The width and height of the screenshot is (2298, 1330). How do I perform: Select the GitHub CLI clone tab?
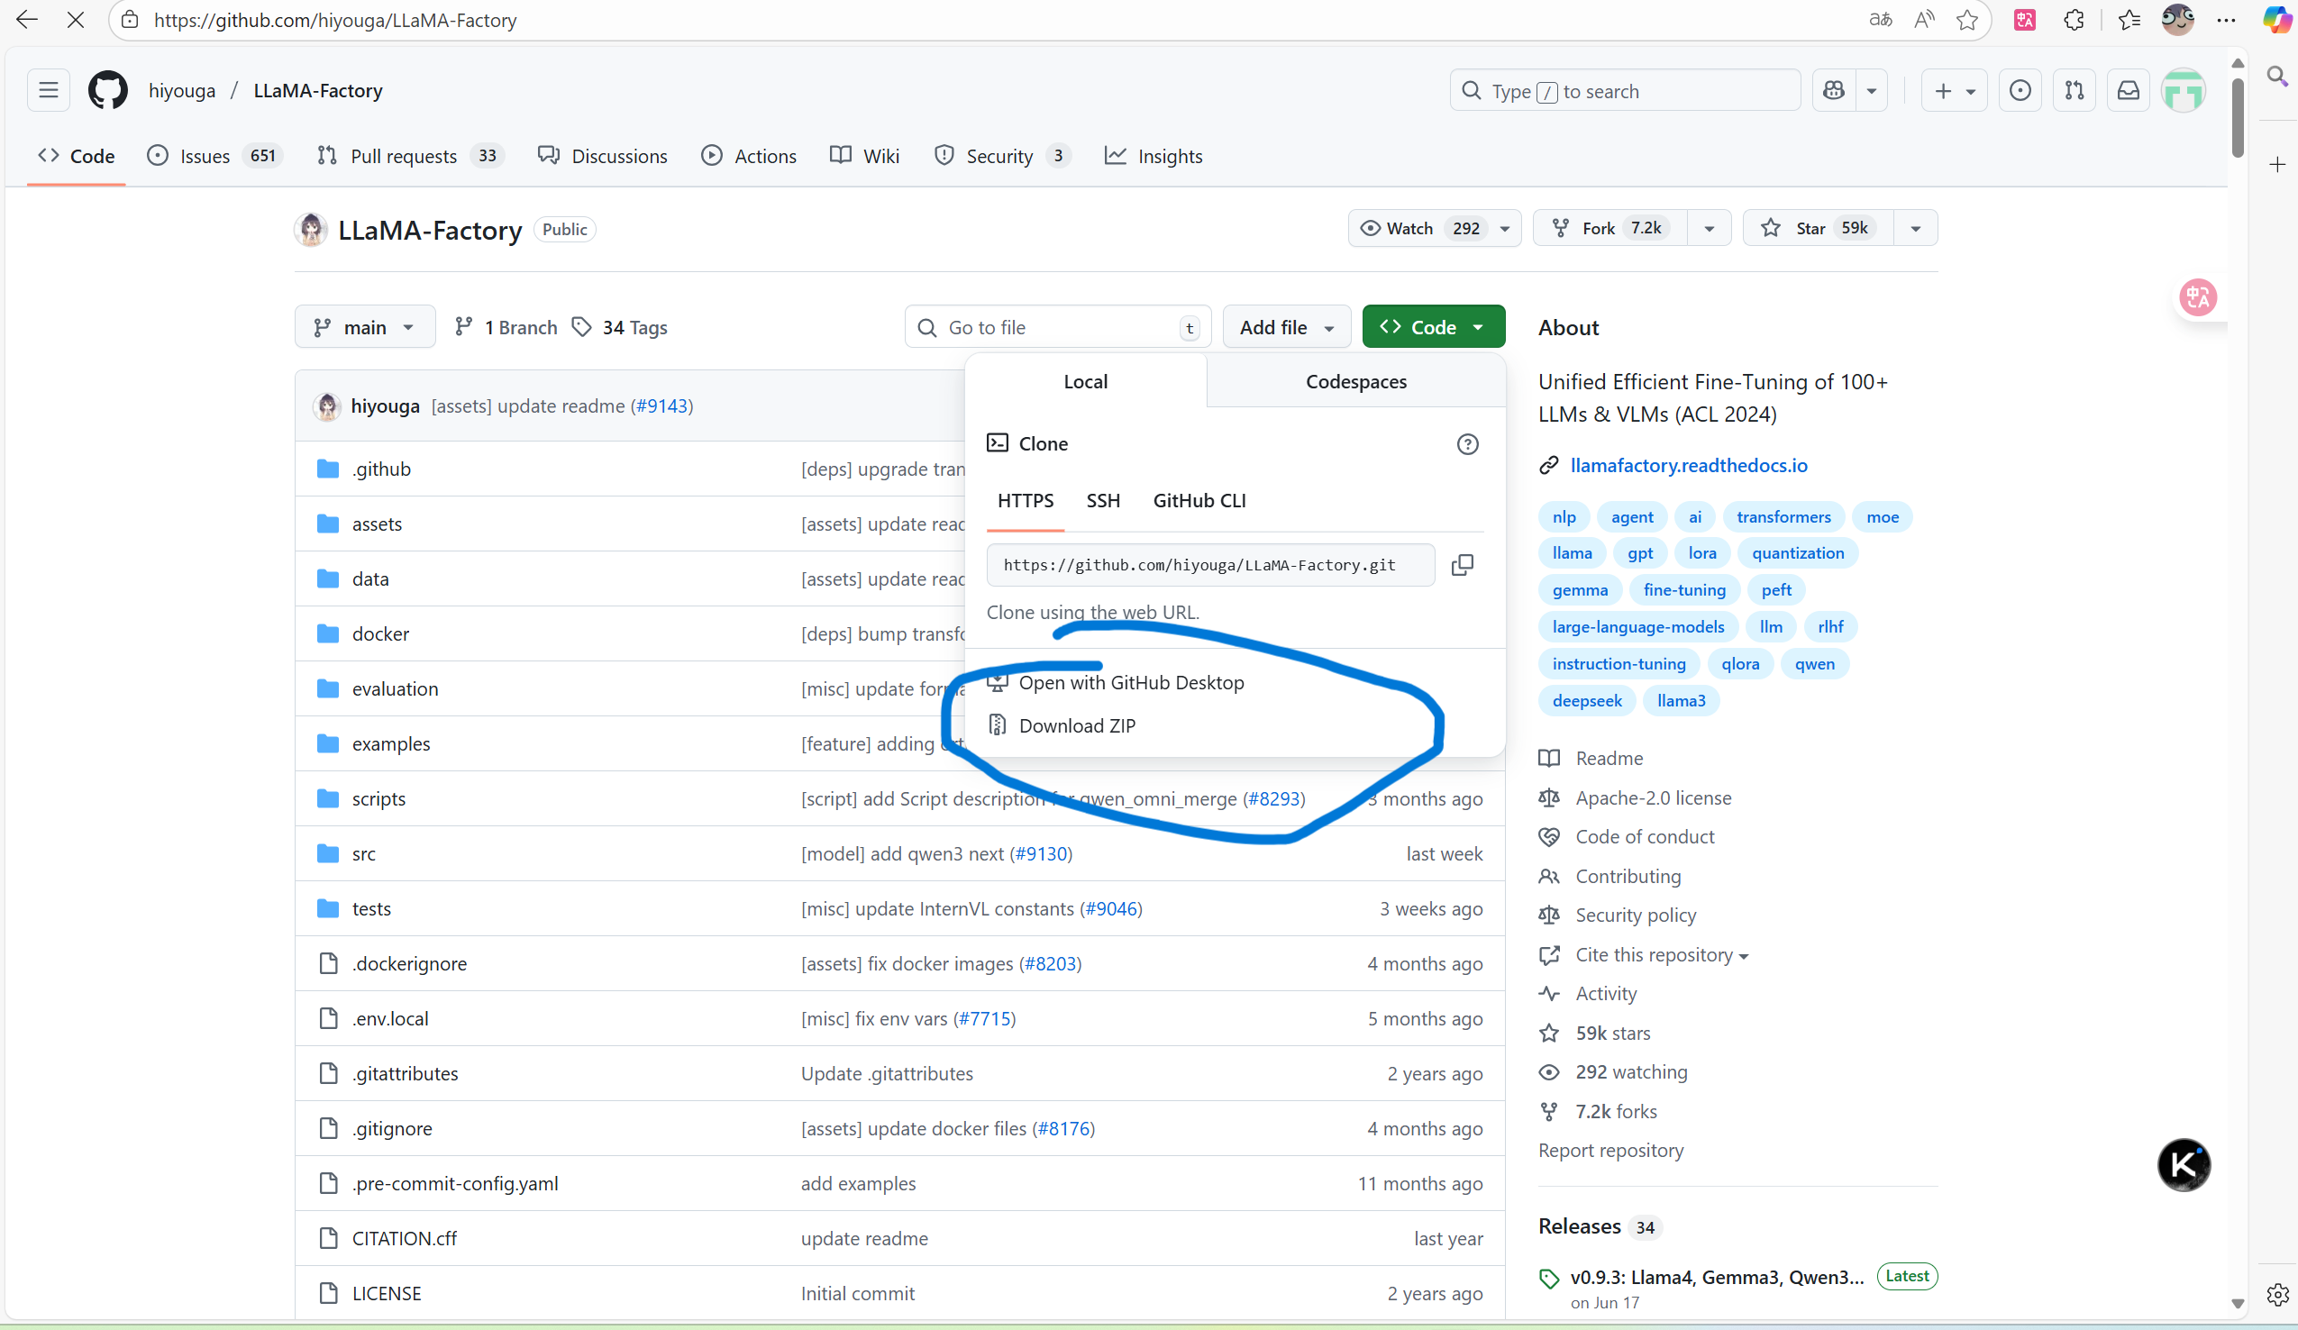(1199, 500)
